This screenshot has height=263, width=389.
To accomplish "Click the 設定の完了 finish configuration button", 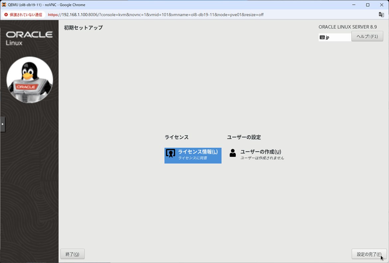I will pyautogui.click(x=369, y=254).
